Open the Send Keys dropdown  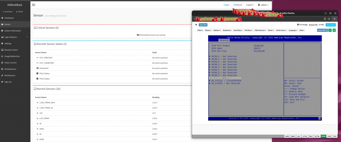coord(238,30)
